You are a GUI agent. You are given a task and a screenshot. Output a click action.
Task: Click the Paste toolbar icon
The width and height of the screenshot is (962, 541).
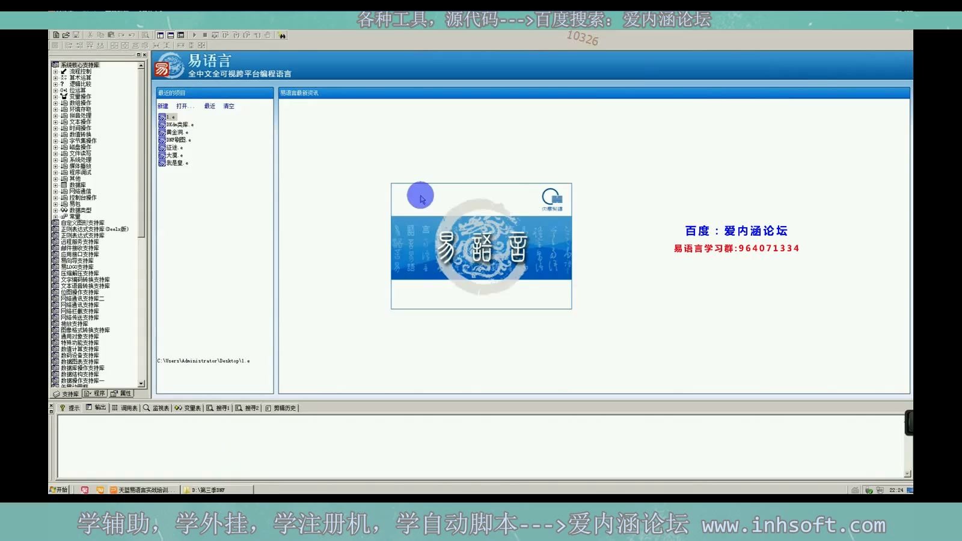coord(111,35)
